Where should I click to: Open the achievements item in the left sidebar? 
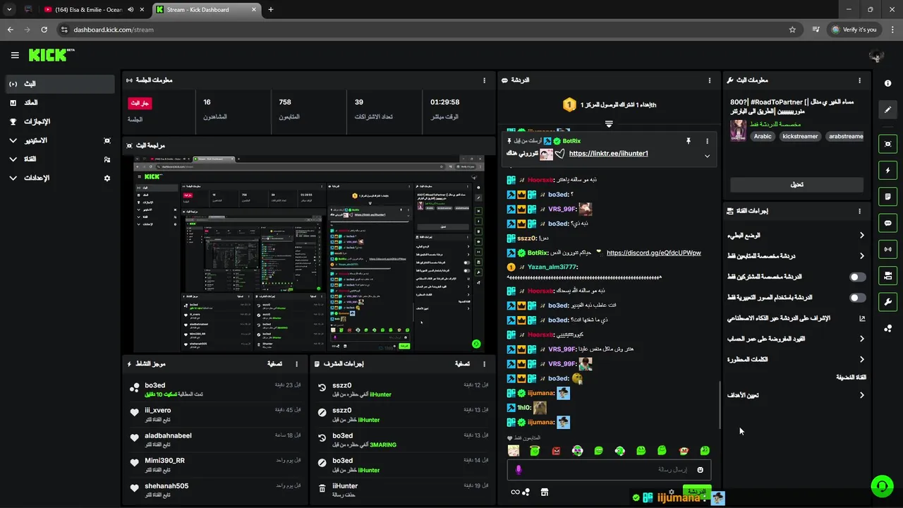coord(60,122)
